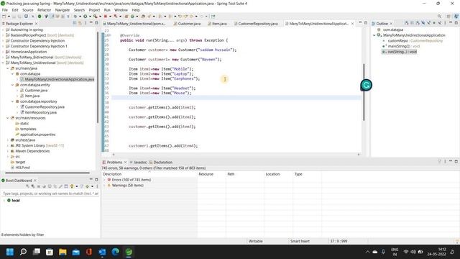
Task: Click the red Stop toolbar icon
Action: click(x=106, y=17)
